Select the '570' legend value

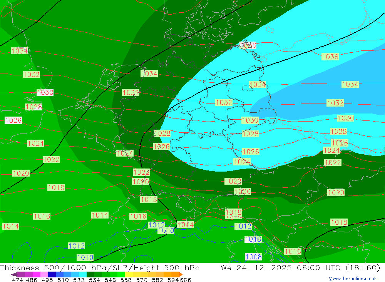(x=141, y=280)
